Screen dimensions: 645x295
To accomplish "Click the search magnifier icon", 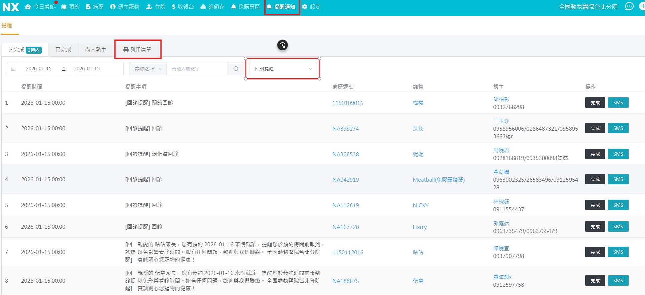I will [x=236, y=69].
